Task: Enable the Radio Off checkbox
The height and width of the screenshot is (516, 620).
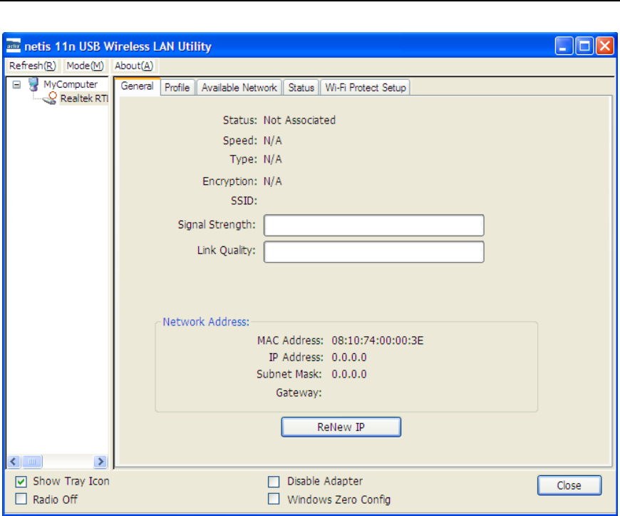Action: click(21, 499)
